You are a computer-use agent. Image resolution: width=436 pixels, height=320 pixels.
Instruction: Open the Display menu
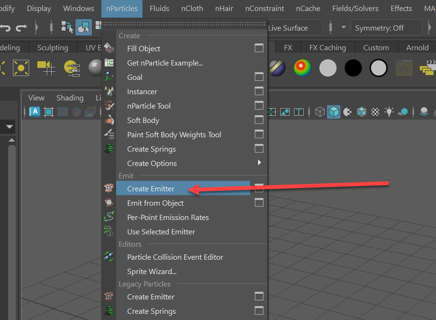(39, 9)
